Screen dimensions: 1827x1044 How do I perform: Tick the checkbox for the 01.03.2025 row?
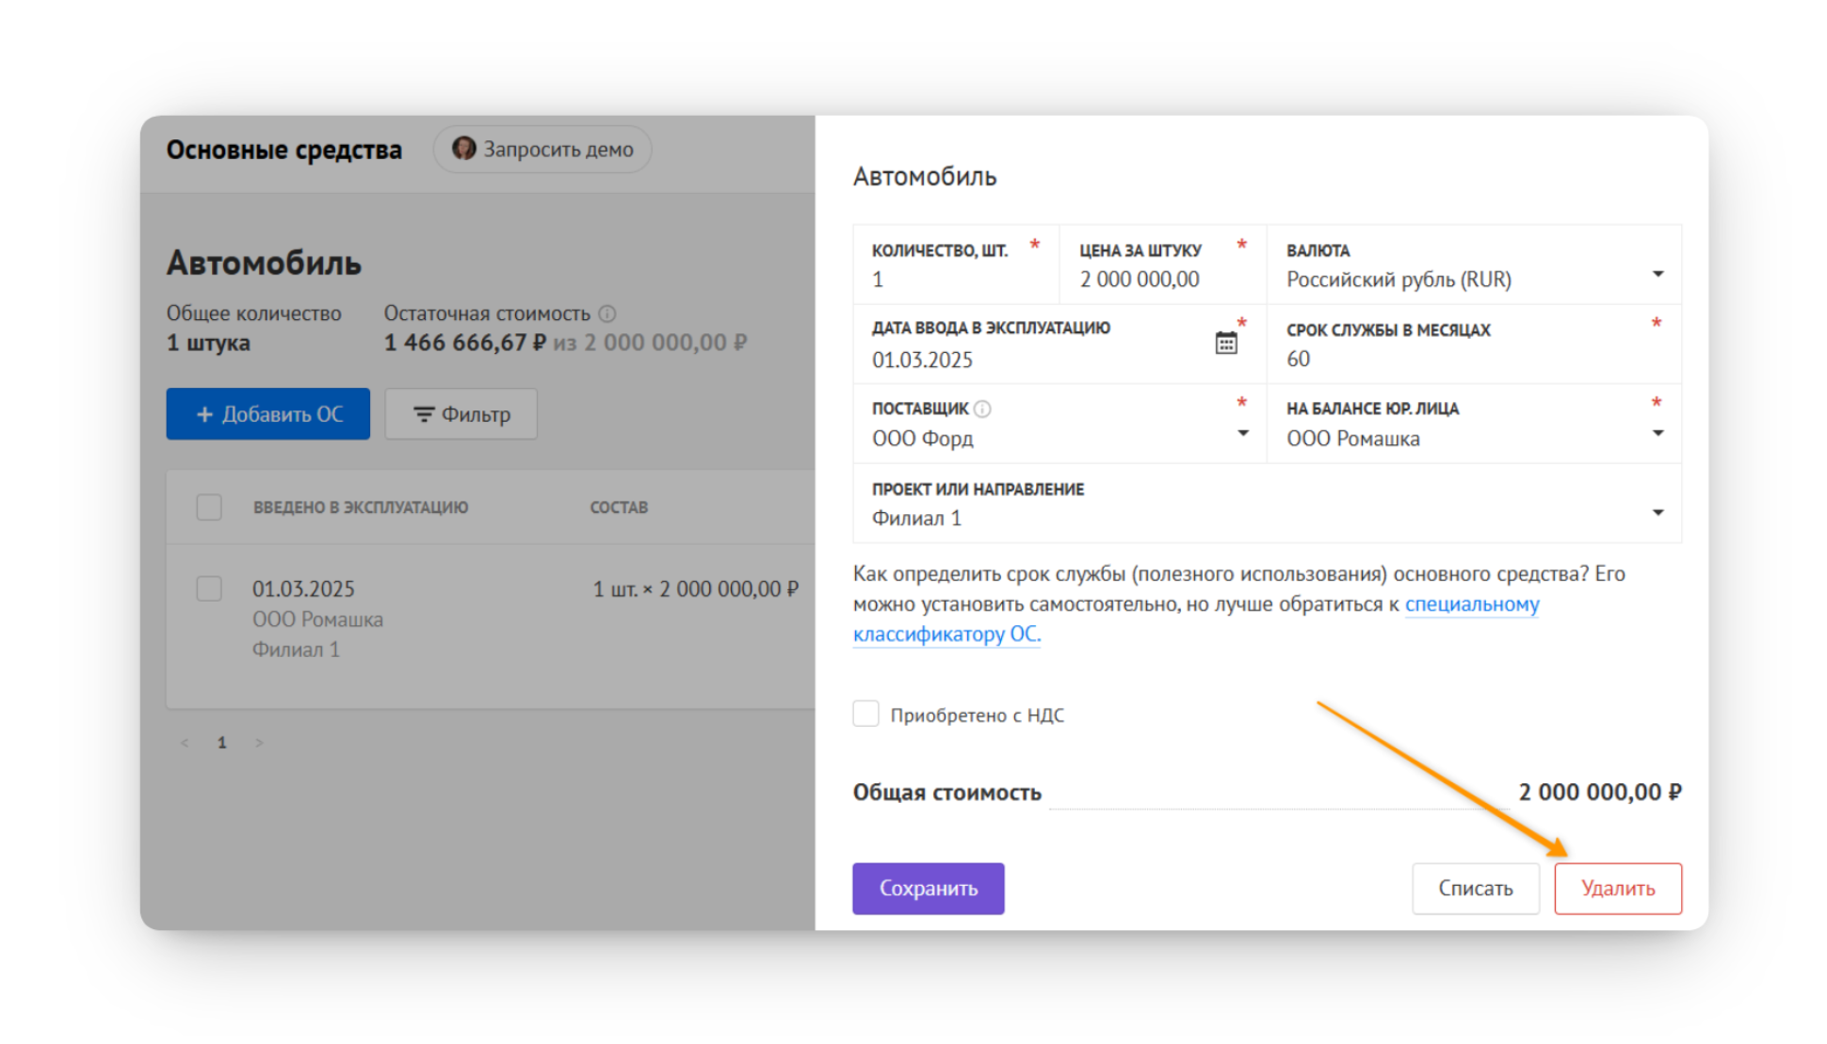(209, 588)
